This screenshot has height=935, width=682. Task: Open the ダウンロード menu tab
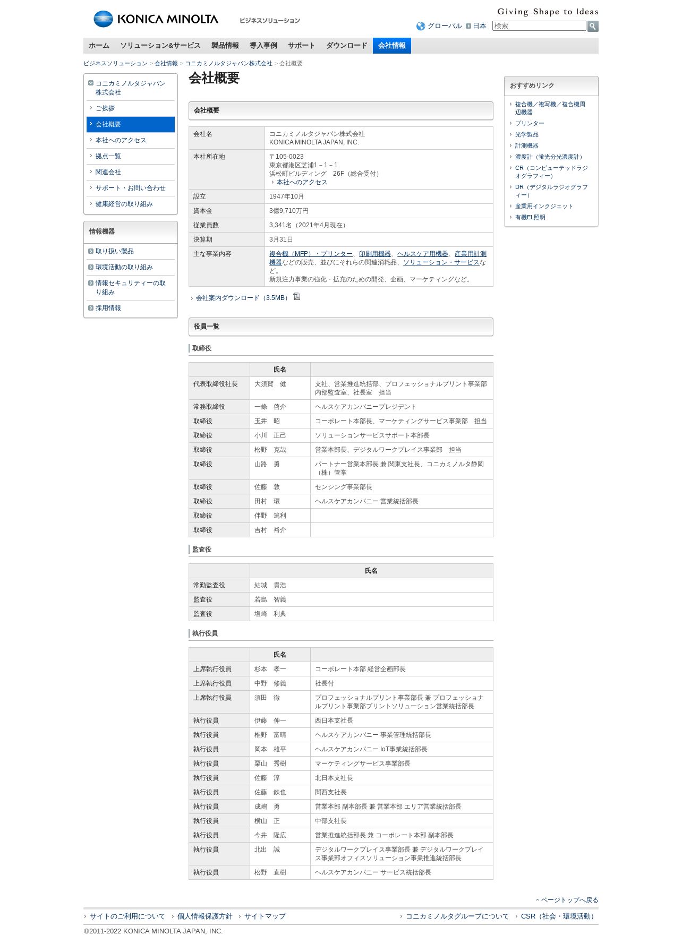347,46
